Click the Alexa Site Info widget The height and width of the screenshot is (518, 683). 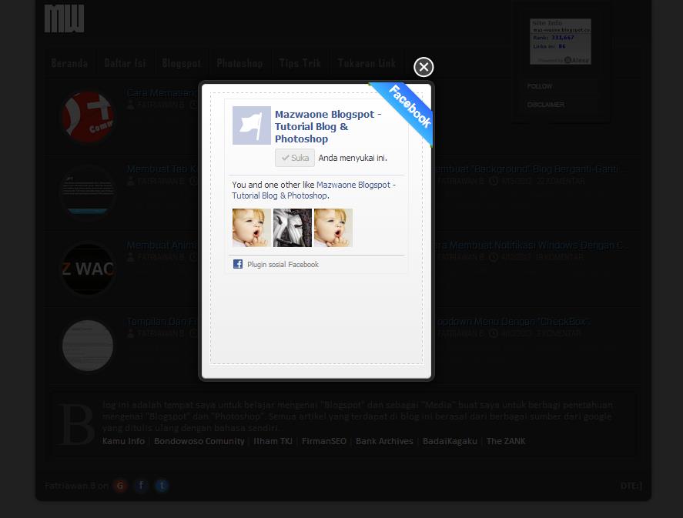click(560, 42)
